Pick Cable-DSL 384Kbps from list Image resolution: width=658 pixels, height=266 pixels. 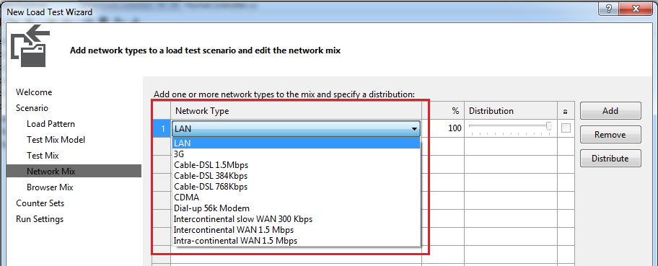296,176
